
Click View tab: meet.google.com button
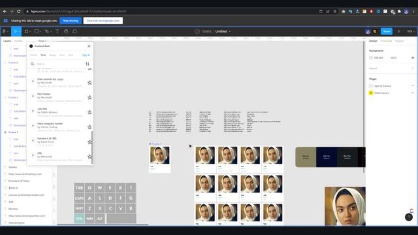103,21
